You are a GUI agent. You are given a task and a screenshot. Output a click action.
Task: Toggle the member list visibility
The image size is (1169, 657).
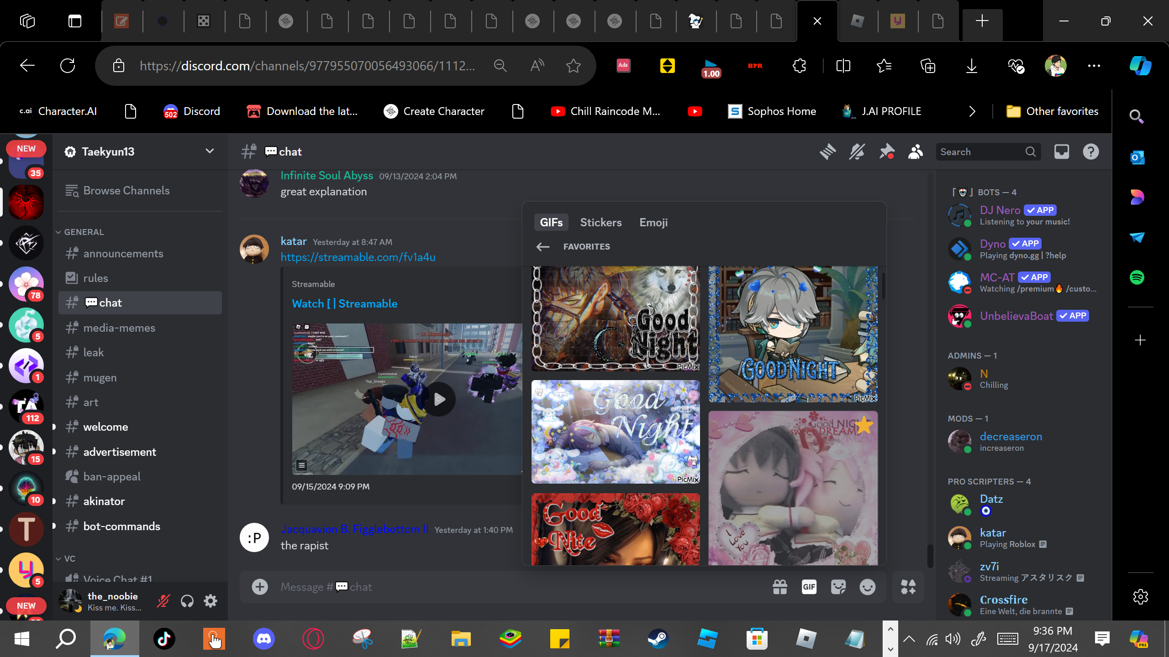pos(916,151)
